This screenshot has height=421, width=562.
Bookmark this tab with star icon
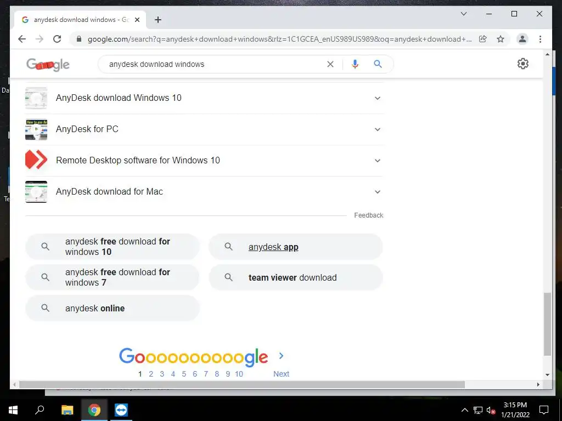pyautogui.click(x=501, y=39)
